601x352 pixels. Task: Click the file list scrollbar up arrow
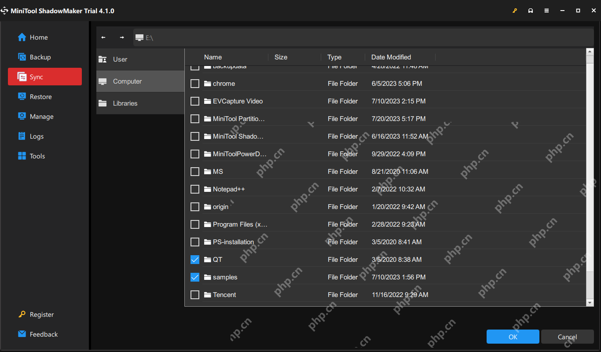[590, 52]
